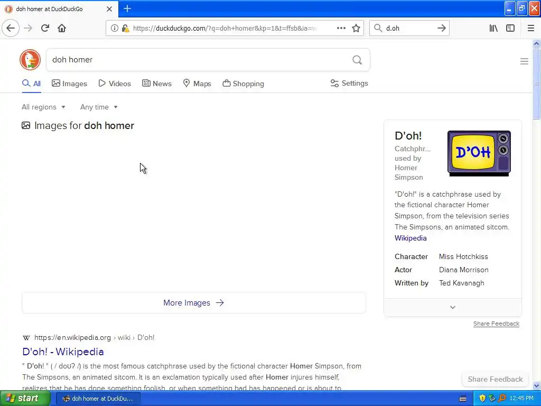Click the DuckDuckGo search magnifier button
This screenshot has width=541, height=406.
(x=357, y=60)
